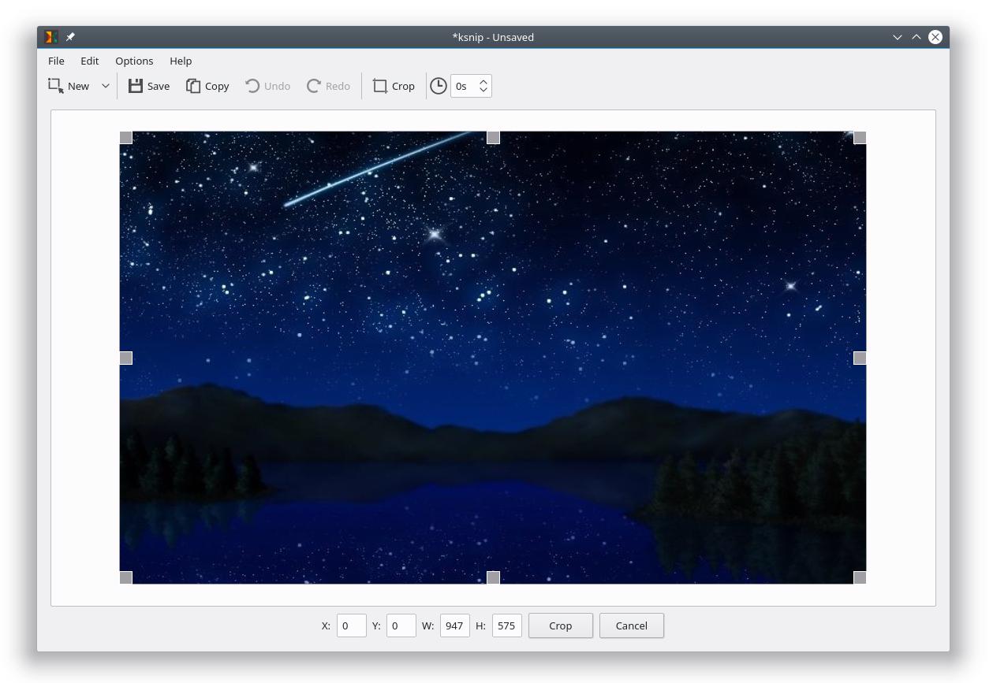The image size is (993, 683).
Task: Decrease delay with the down arrow
Action: (x=483, y=91)
